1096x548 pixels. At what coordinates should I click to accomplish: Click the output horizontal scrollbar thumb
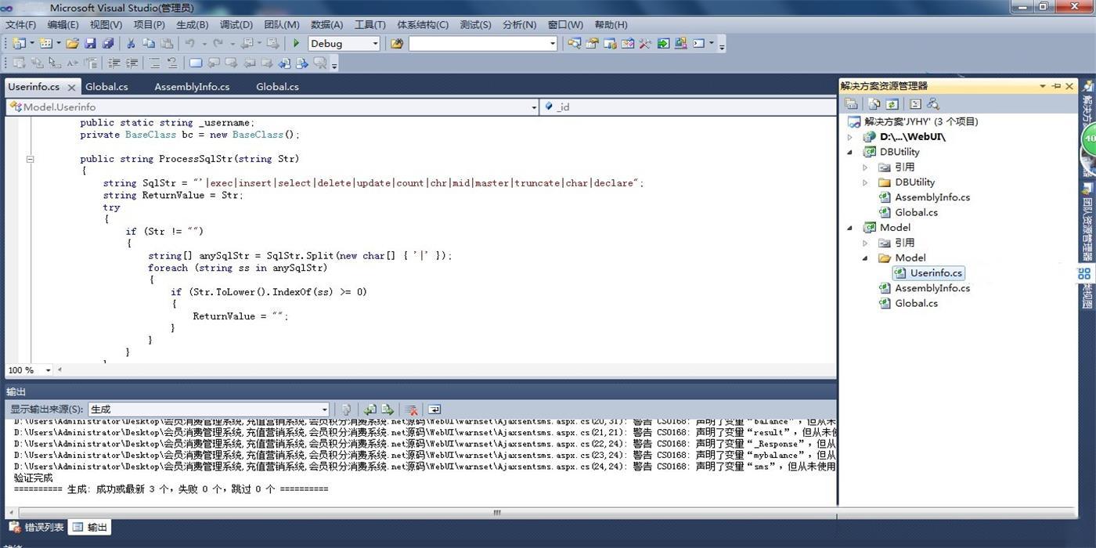pyautogui.click(x=496, y=513)
